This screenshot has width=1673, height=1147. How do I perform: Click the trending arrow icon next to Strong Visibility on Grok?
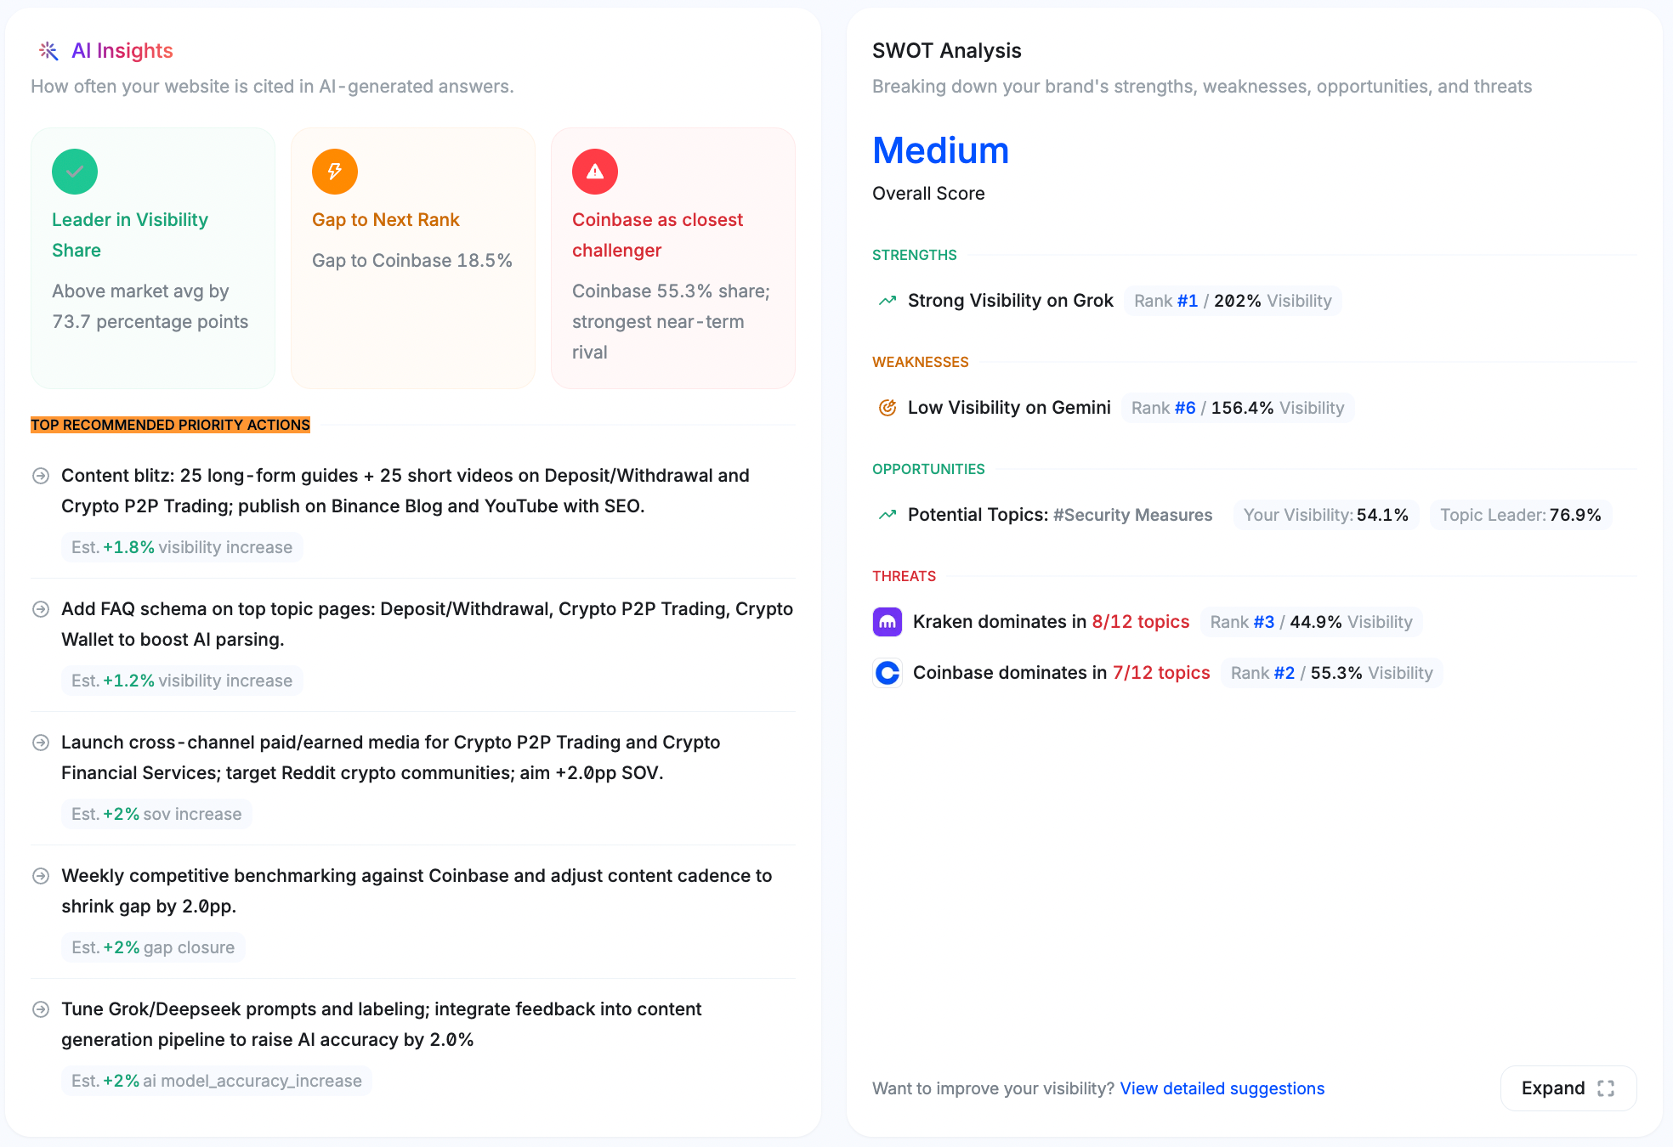pos(887,300)
